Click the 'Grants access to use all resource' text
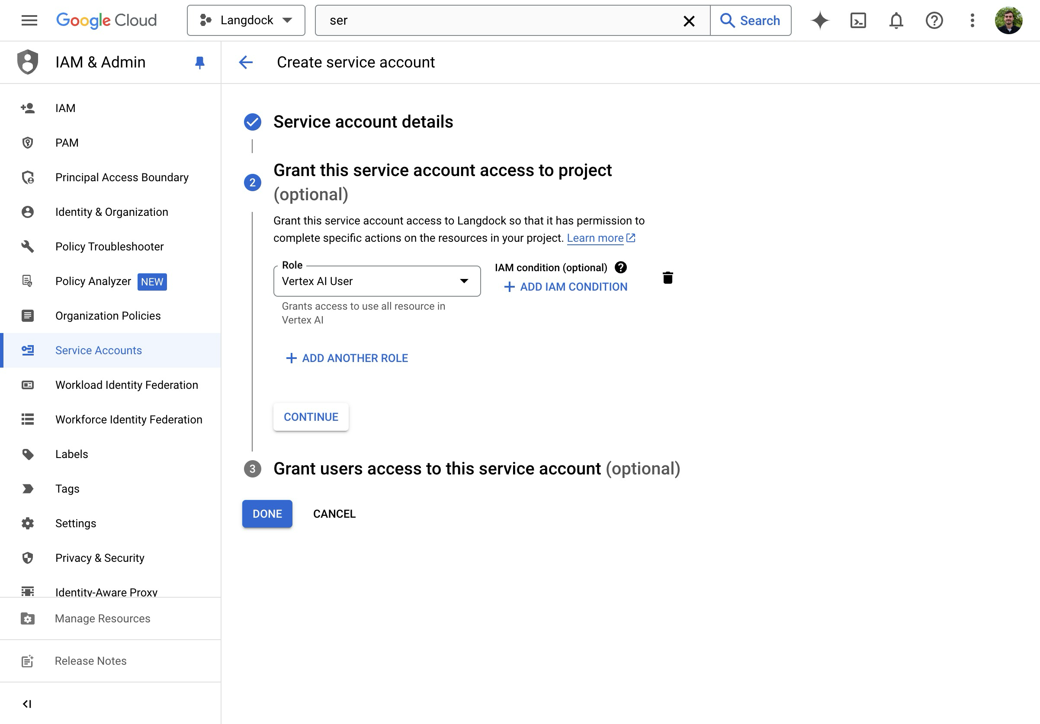The width and height of the screenshot is (1040, 724). click(363, 313)
